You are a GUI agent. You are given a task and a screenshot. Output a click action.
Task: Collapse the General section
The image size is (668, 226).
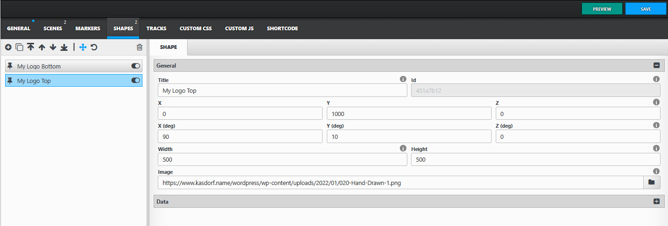656,66
